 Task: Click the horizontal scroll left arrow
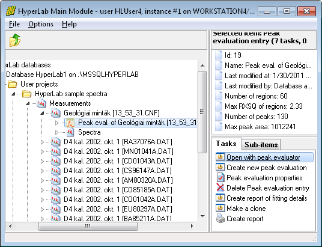(x=10, y=226)
